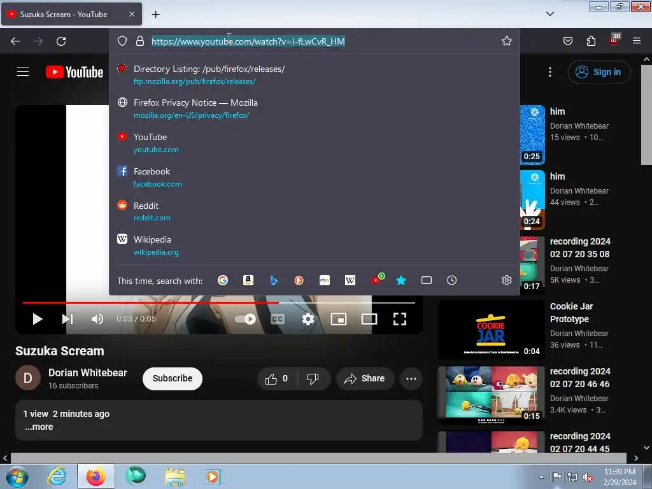Open recording 2024 02 07 20 35 08 video

pos(580,248)
